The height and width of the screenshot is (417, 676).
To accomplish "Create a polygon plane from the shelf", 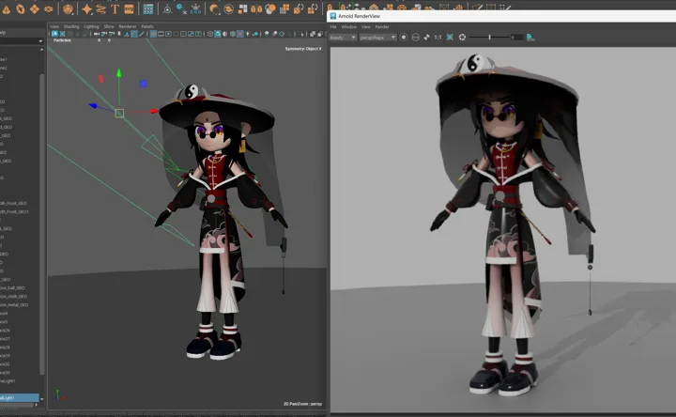I will click(35, 9).
